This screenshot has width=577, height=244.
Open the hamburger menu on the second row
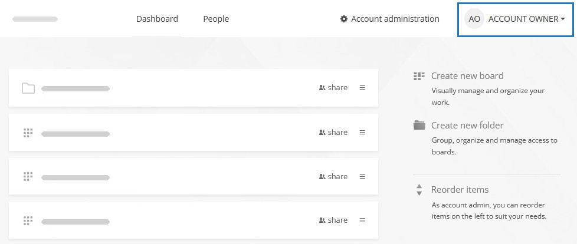click(362, 132)
